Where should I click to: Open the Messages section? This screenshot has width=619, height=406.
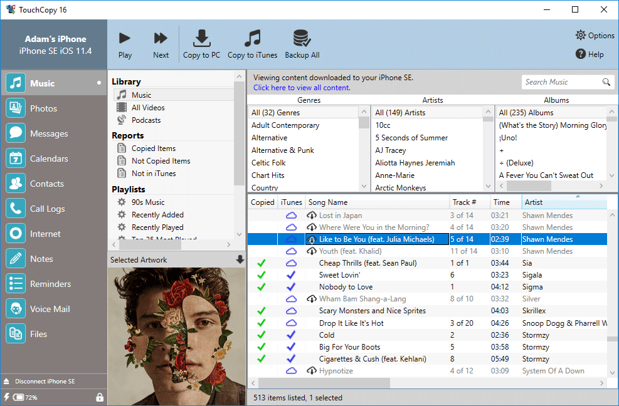54,133
